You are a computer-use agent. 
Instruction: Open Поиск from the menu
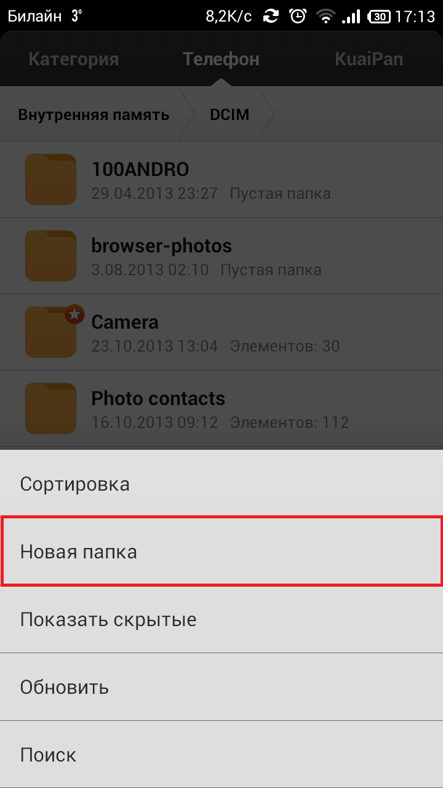click(221, 755)
